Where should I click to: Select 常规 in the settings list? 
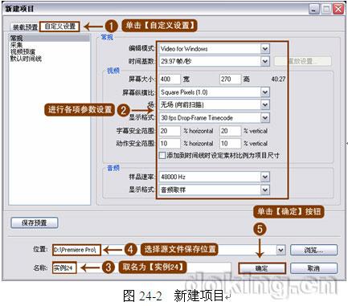point(50,39)
